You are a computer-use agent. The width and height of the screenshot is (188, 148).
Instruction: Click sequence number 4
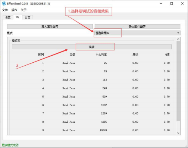pos(43,88)
